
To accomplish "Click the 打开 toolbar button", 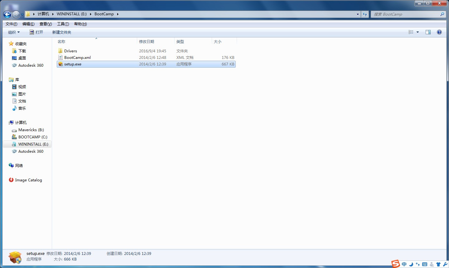I will [x=36, y=32].
